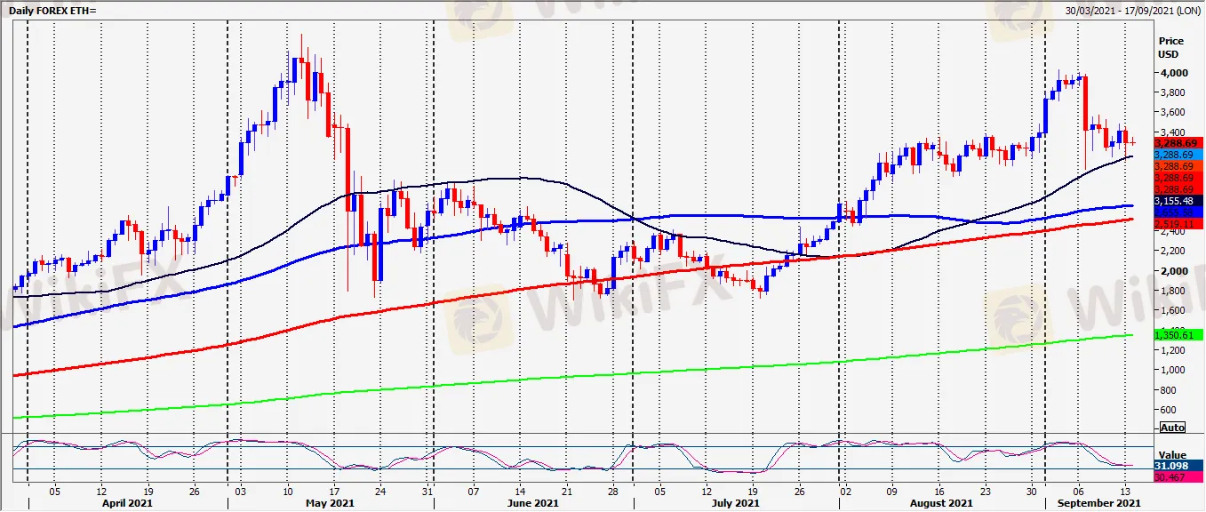The width and height of the screenshot is (1206, 512).
Task: Select the red 2,519.11 moving average tag
Action: [x=1178, y=224]
